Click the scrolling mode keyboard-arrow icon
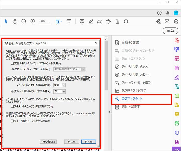Viewport: 181px width, 151px height. pyautogui.click(x=69, y=21)
